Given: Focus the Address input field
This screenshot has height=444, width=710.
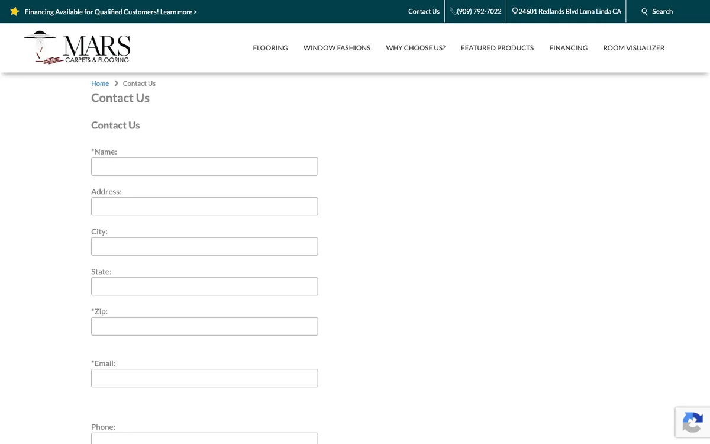Looking at the screenshot, I should pyautogui.click(x=204, y=207).
